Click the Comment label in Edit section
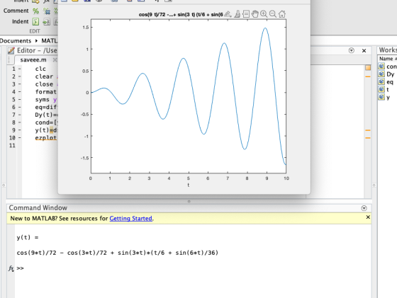 pyautogui.click(x=16, y=11)
